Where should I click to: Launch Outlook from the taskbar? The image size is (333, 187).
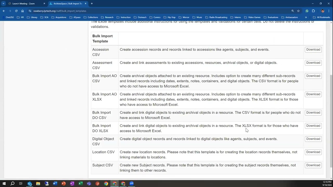pyautogui.click(x=30, y=184)
